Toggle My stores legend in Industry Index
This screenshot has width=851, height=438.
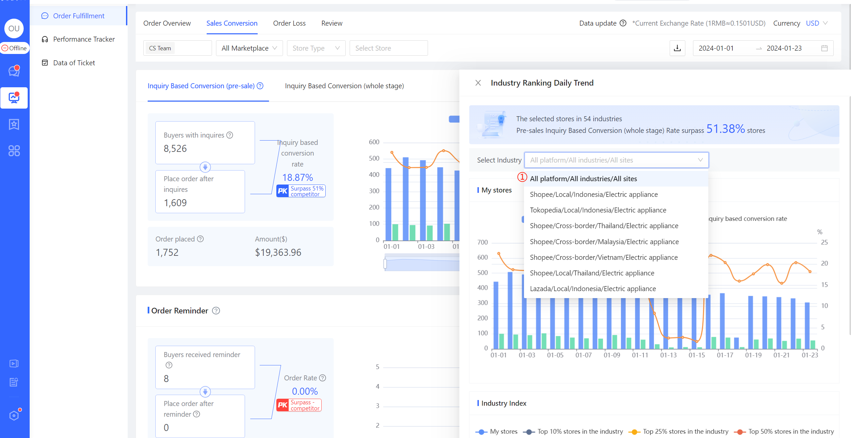coord(496,432)
